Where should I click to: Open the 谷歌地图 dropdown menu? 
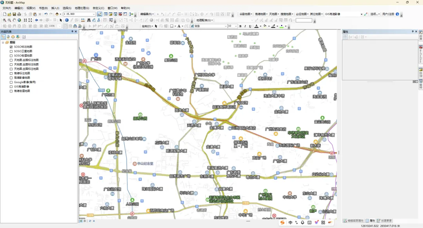coord(246,14)
